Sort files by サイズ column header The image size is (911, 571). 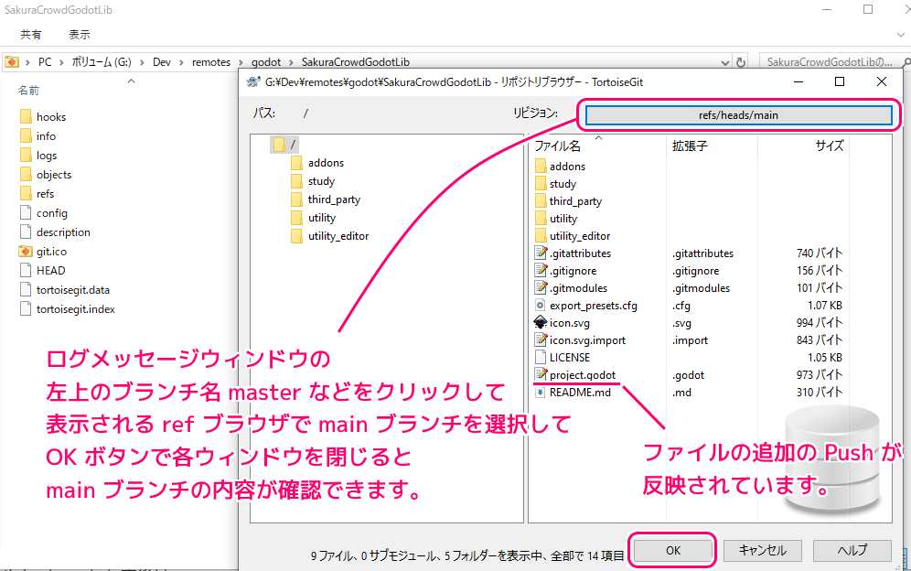(x=829, y=145)
